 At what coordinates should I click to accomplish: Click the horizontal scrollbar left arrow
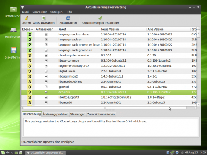click(22, 108)
